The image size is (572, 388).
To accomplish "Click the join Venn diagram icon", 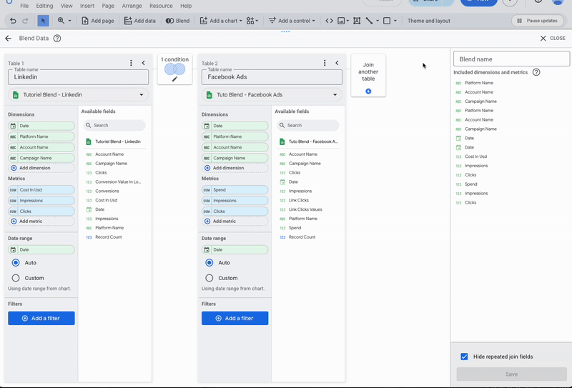I will pyautogui.click(x=174, y=69).
